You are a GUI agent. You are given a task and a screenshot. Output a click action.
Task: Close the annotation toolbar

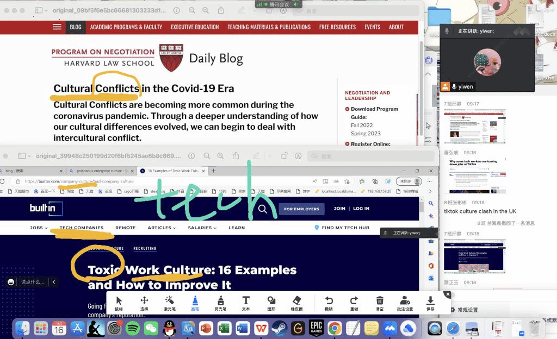click(x=448, y=294)
